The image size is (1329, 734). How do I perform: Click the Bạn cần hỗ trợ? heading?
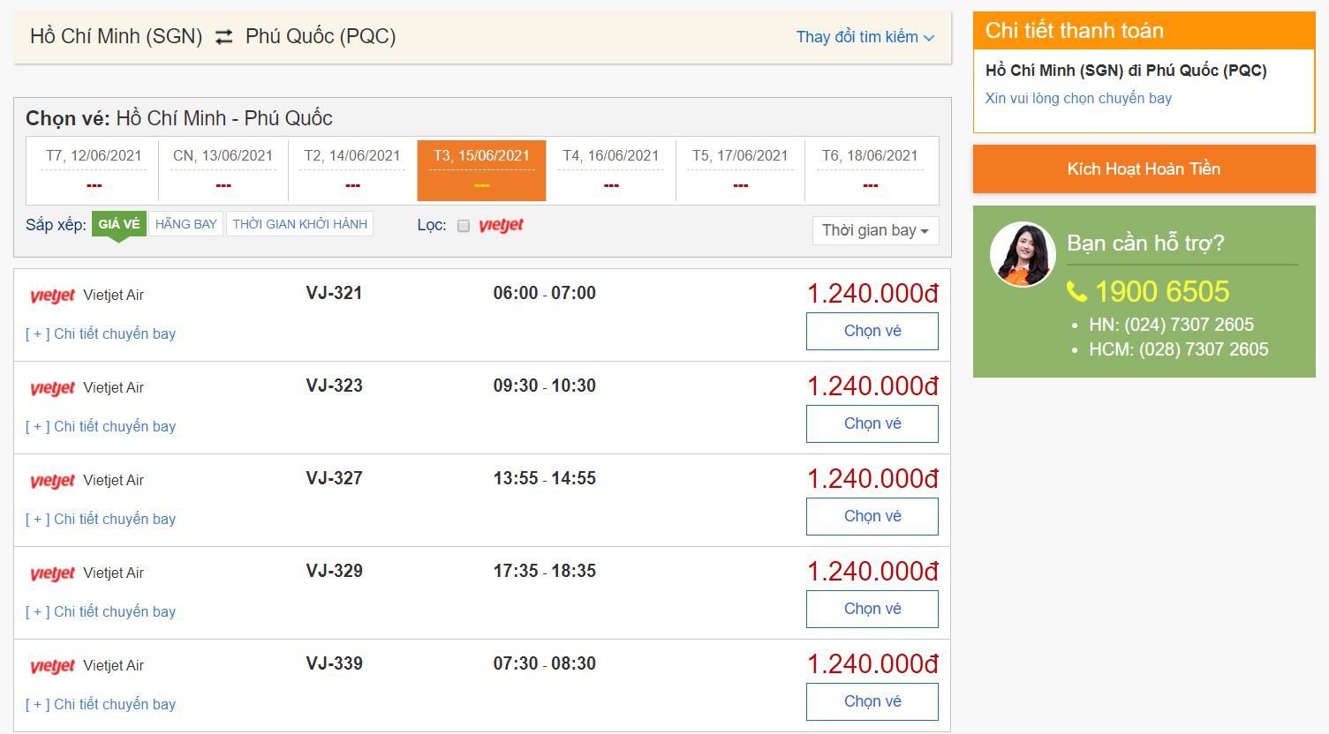1145,243
